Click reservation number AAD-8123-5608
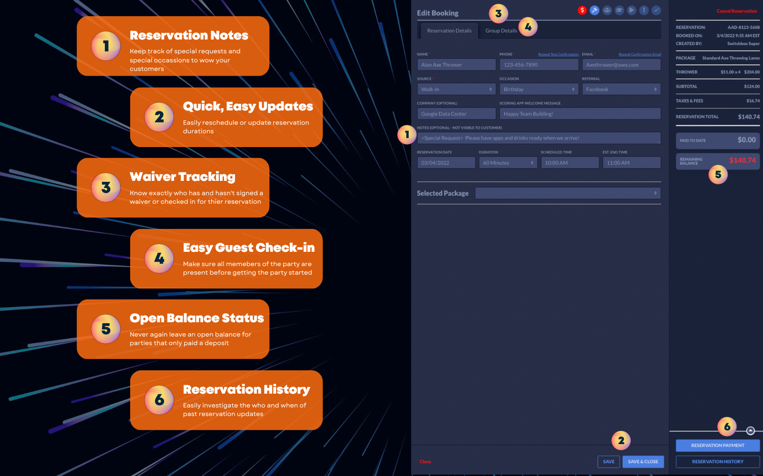 coord(743,28)
